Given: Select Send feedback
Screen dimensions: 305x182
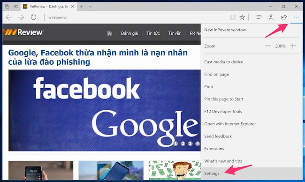Looking at the screenshot, I should (x=218, y=136).
